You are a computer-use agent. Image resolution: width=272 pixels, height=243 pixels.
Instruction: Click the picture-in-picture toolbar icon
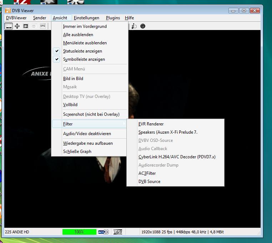point(26,26)
